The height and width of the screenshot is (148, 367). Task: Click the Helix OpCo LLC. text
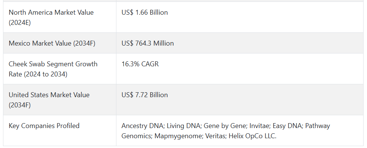coord(252,136)
